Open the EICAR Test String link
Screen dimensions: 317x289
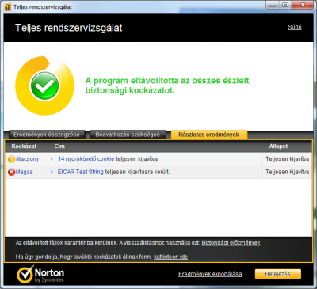click(x=80, y=172)
